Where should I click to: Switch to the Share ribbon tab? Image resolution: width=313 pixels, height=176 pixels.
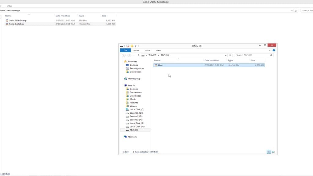point(147,50)
